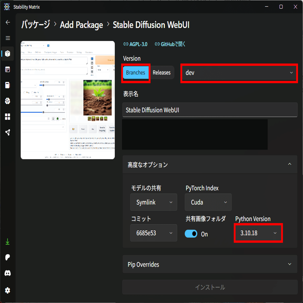Open the Patreon icon in the sidebar

pos(8,257)
